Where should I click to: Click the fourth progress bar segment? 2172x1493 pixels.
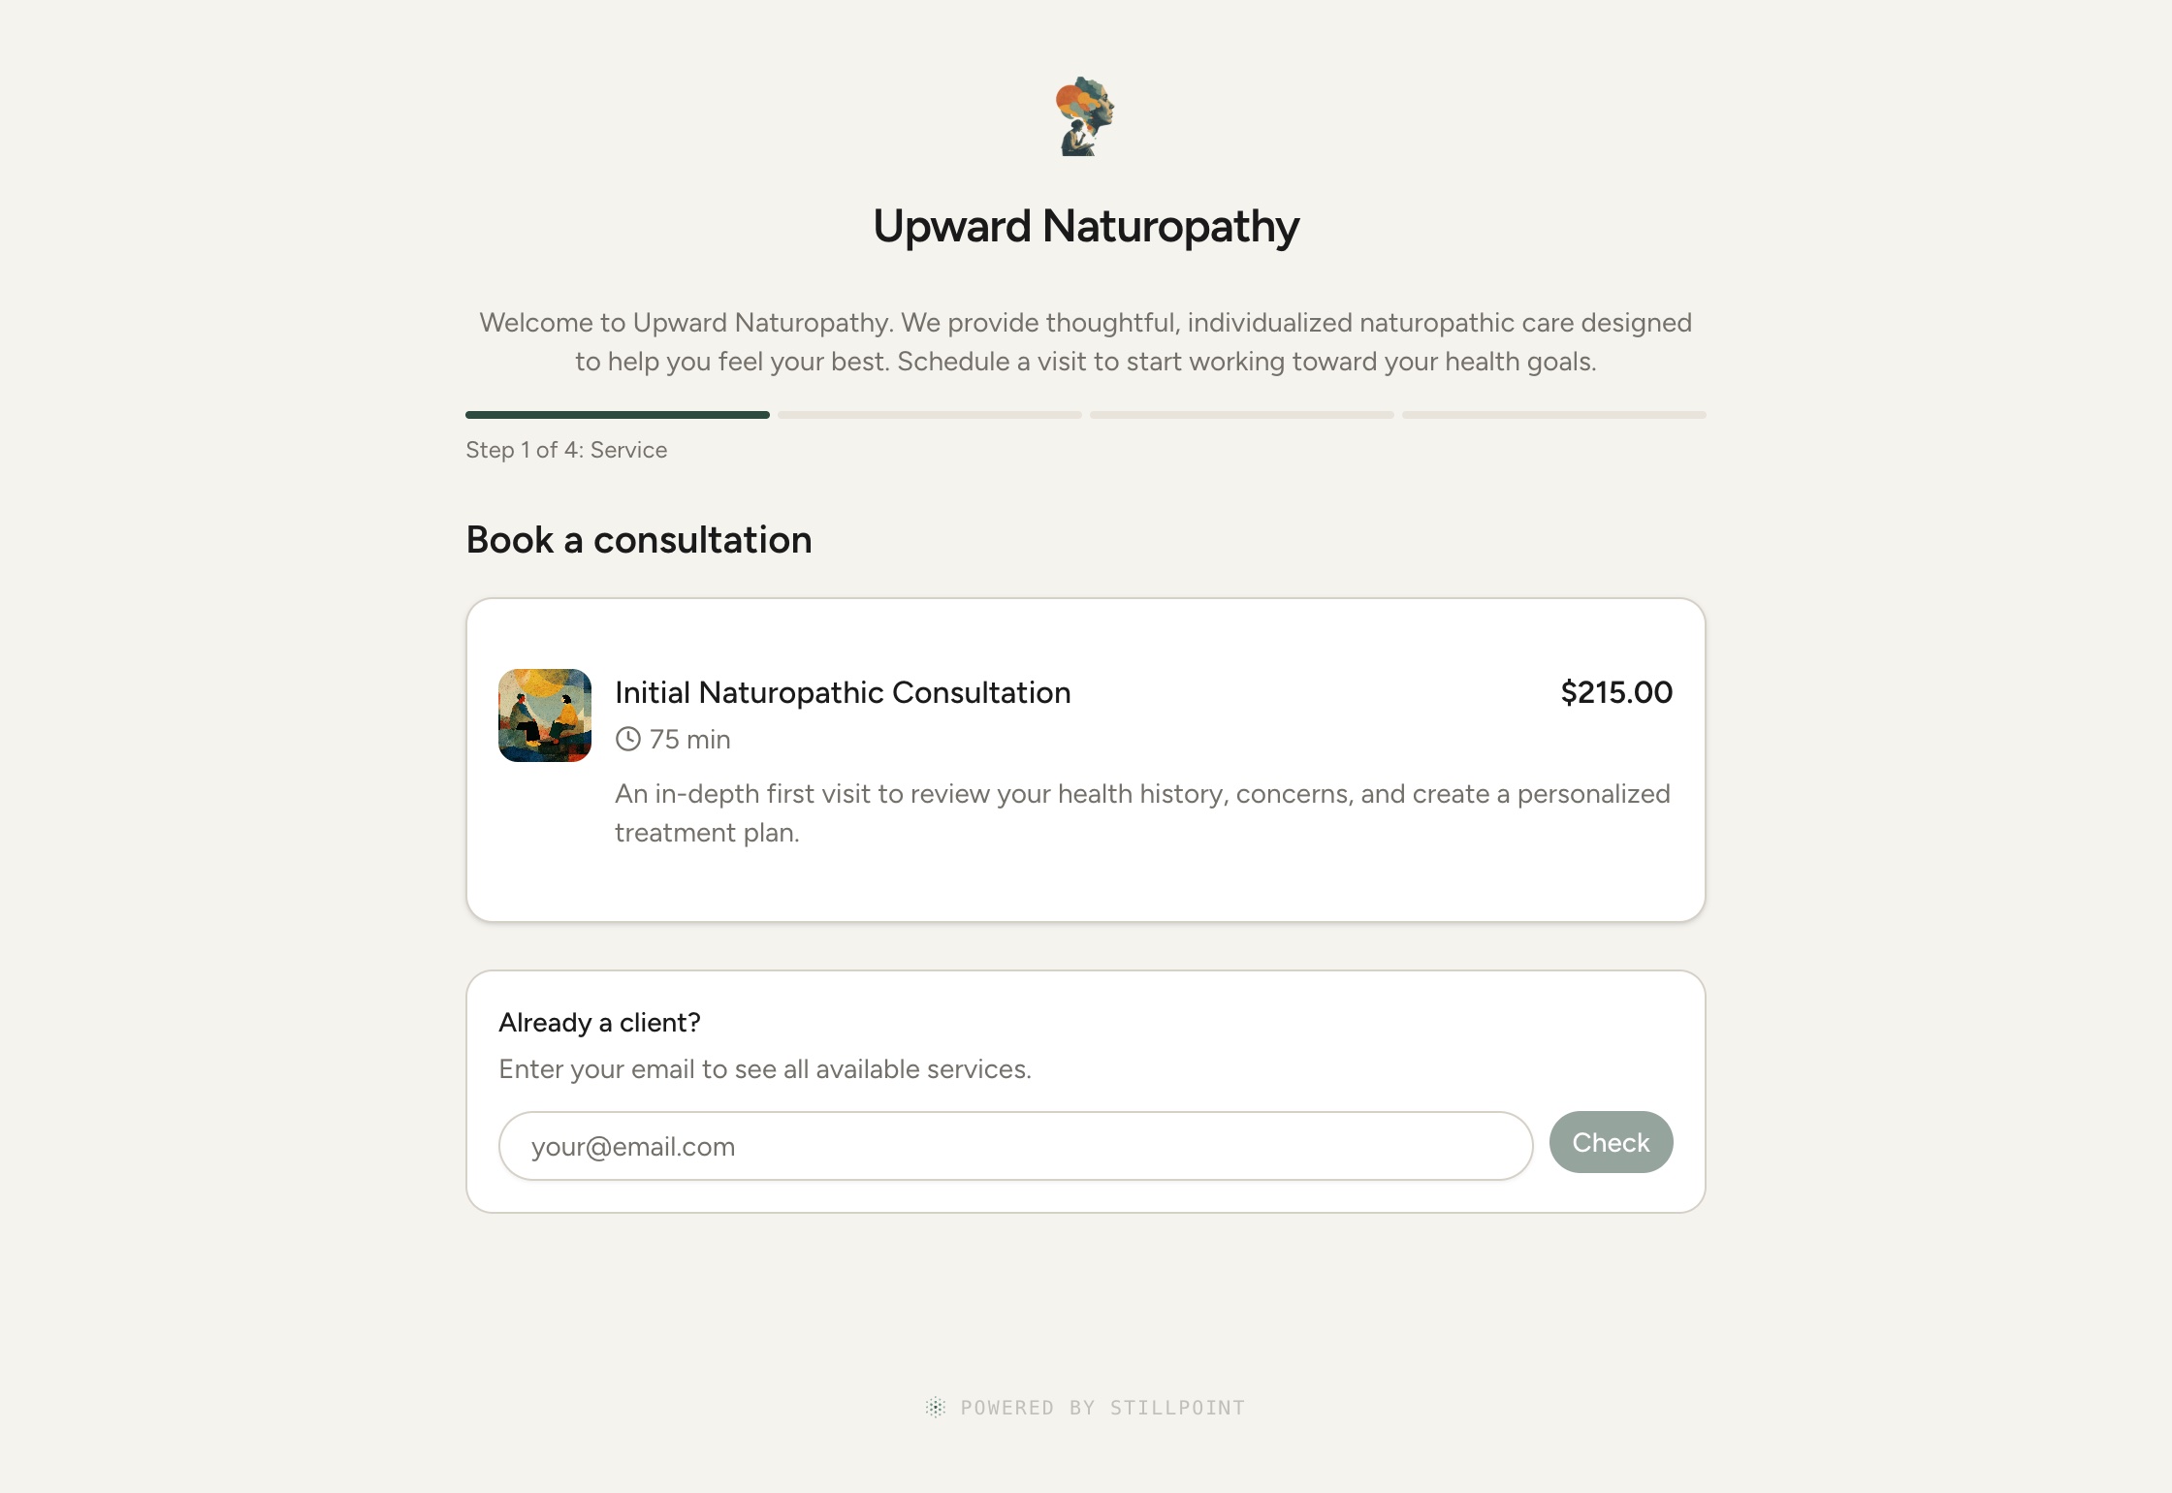click(x=1553, y=415)
